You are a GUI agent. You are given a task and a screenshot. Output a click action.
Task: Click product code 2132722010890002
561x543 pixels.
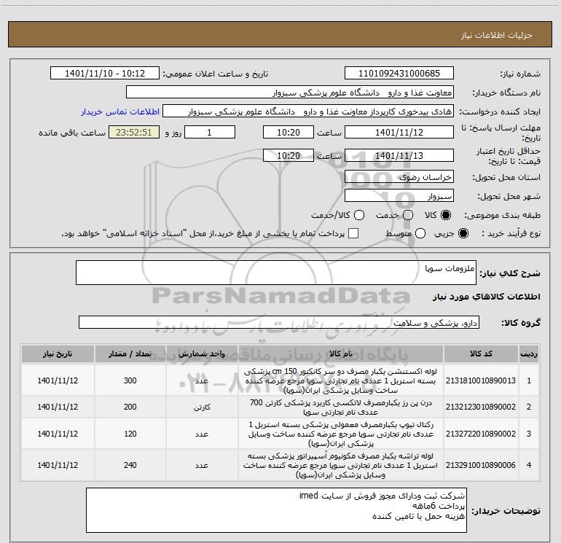(x=481, y=434)
